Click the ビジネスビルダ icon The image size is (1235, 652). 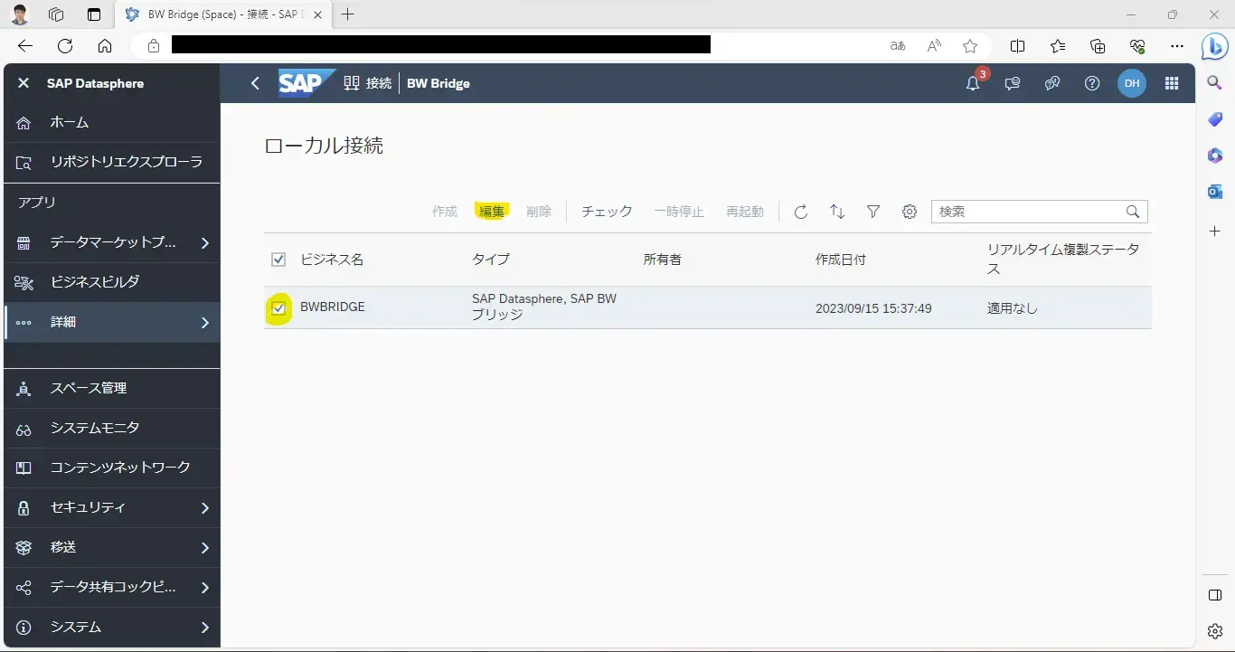[24, 282]
